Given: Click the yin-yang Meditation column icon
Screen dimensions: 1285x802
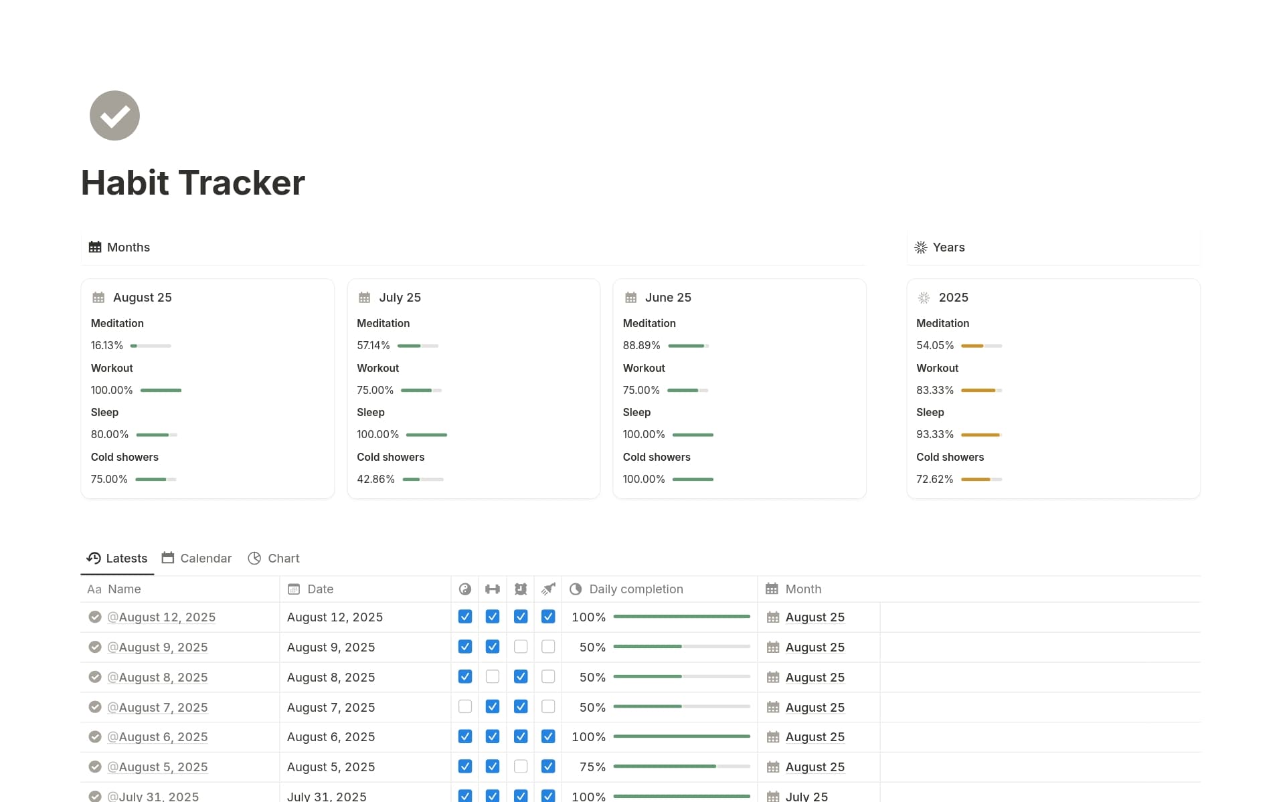Looking at the screenshot, I should 465,589.
